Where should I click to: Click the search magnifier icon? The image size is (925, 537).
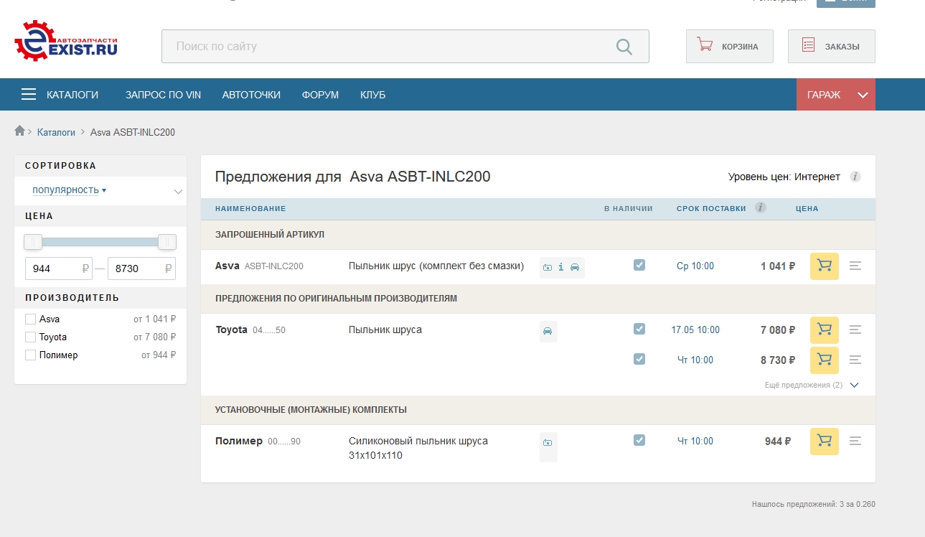click(x=624, y=47)
